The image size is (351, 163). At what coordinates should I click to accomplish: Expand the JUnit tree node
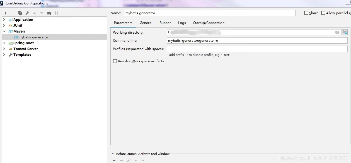(4, 26)
